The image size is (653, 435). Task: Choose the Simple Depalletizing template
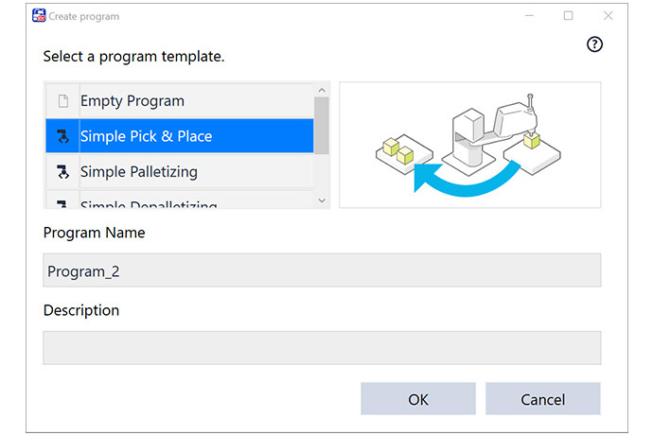(x=180, y=200)
